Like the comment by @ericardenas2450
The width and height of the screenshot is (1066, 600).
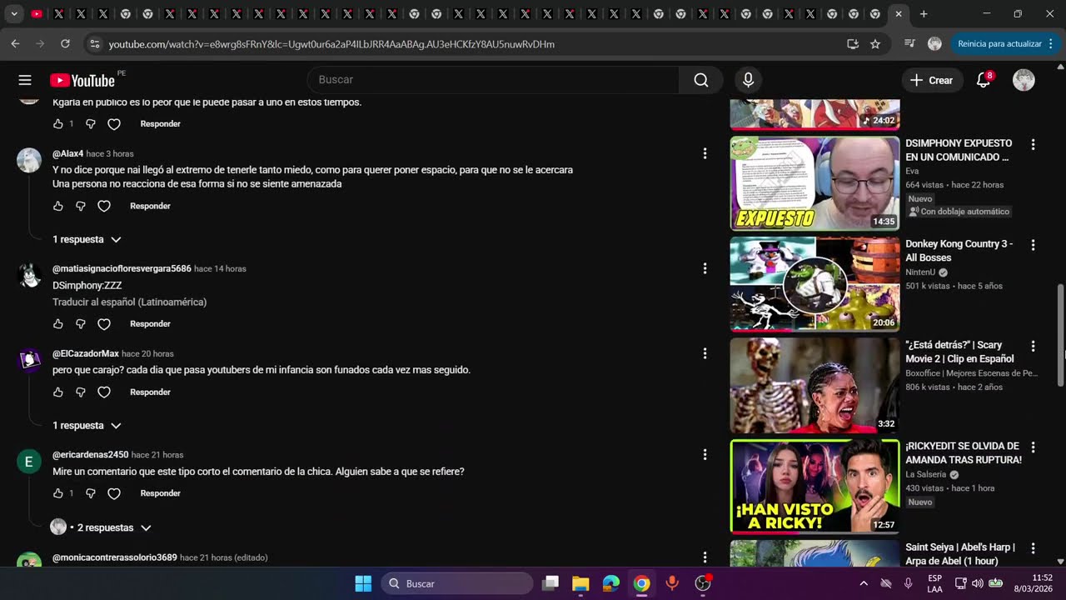pos(58,493)
